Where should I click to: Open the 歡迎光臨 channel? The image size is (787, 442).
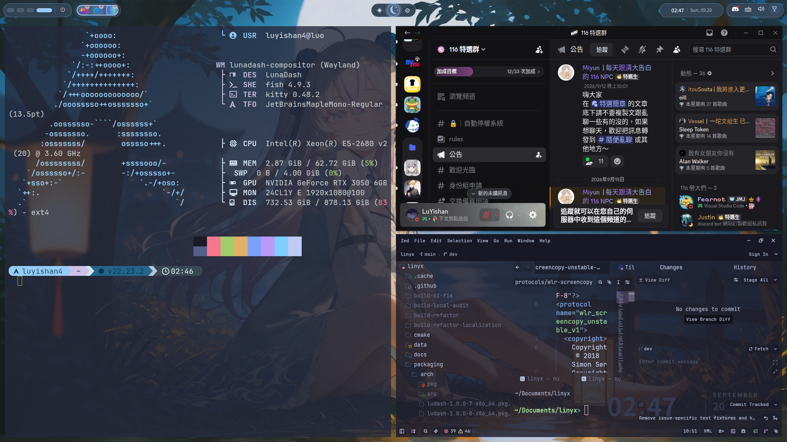[489, 170]
